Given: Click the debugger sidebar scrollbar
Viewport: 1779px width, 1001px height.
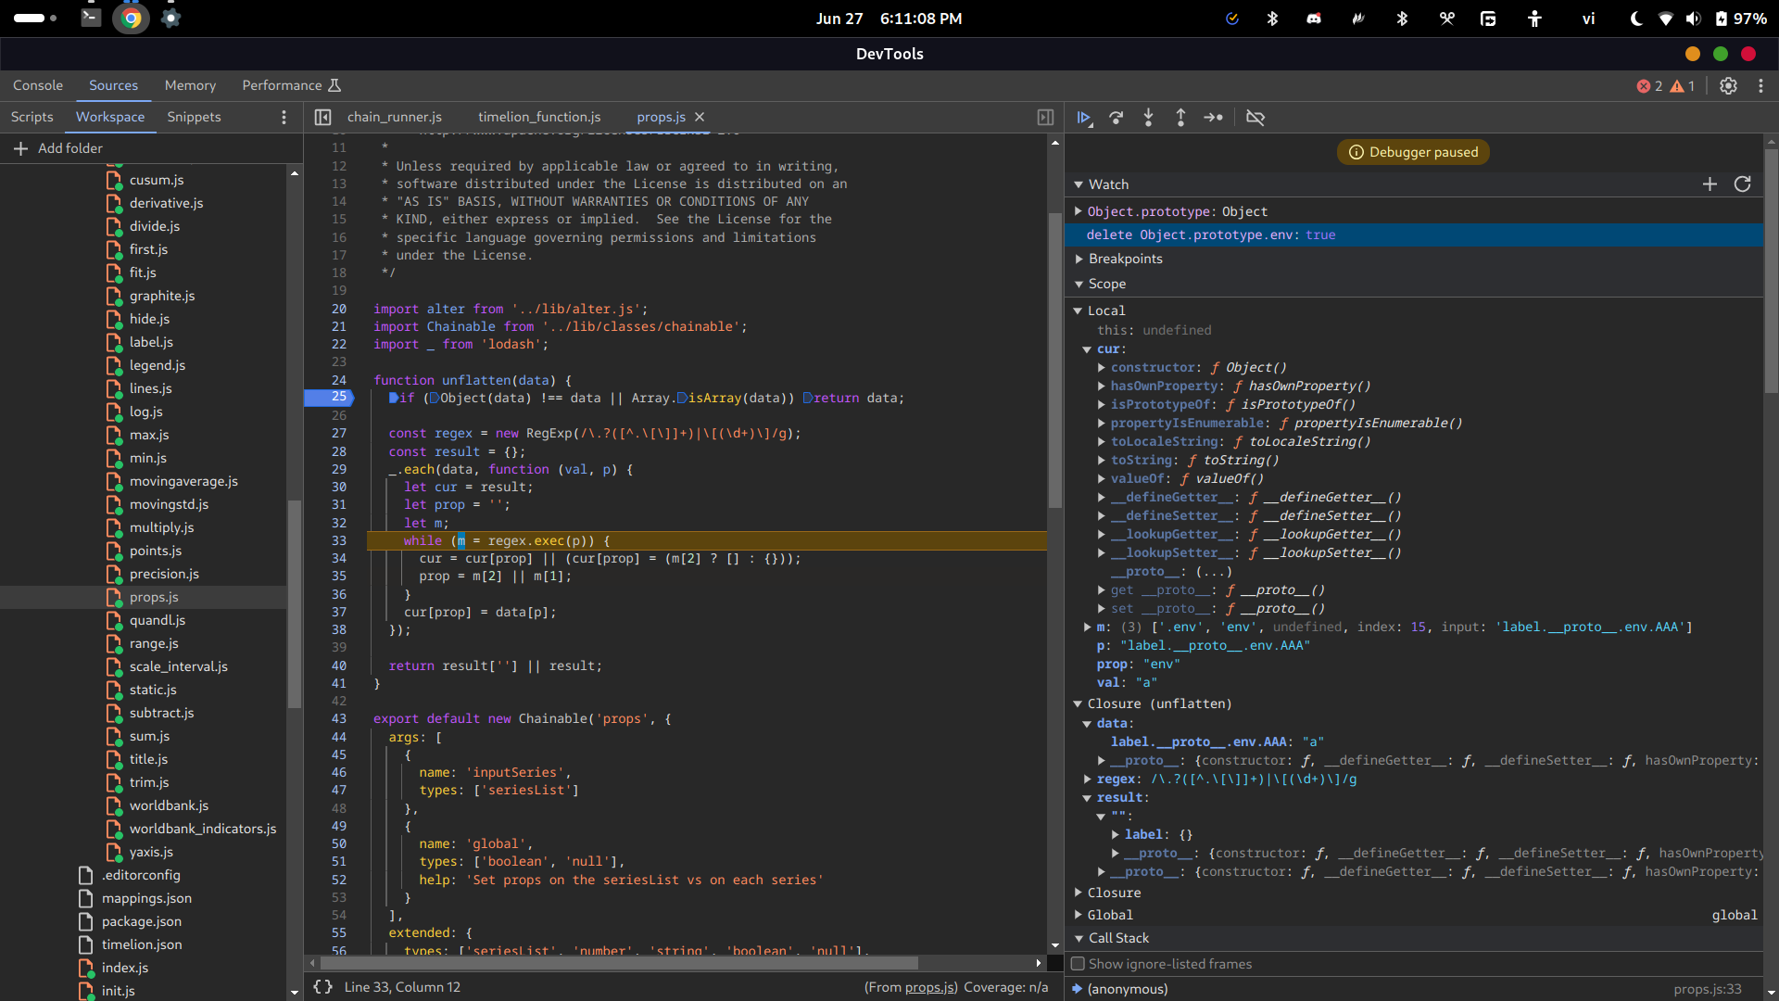Looking at the screenshot, I should point(1771,270).
